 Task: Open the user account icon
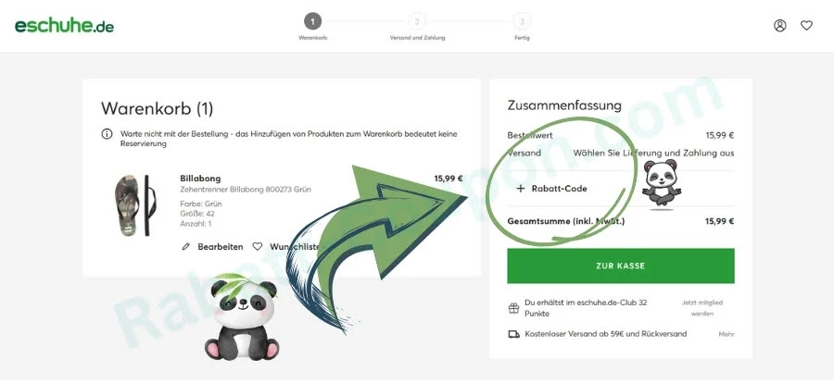779,26
